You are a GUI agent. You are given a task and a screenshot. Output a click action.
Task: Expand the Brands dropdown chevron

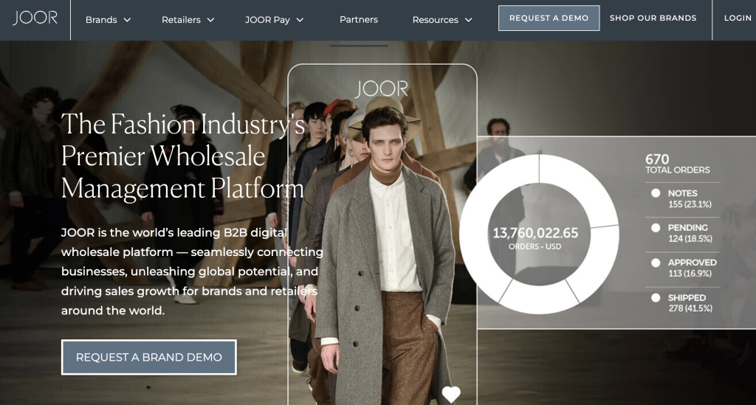point(127,20)
